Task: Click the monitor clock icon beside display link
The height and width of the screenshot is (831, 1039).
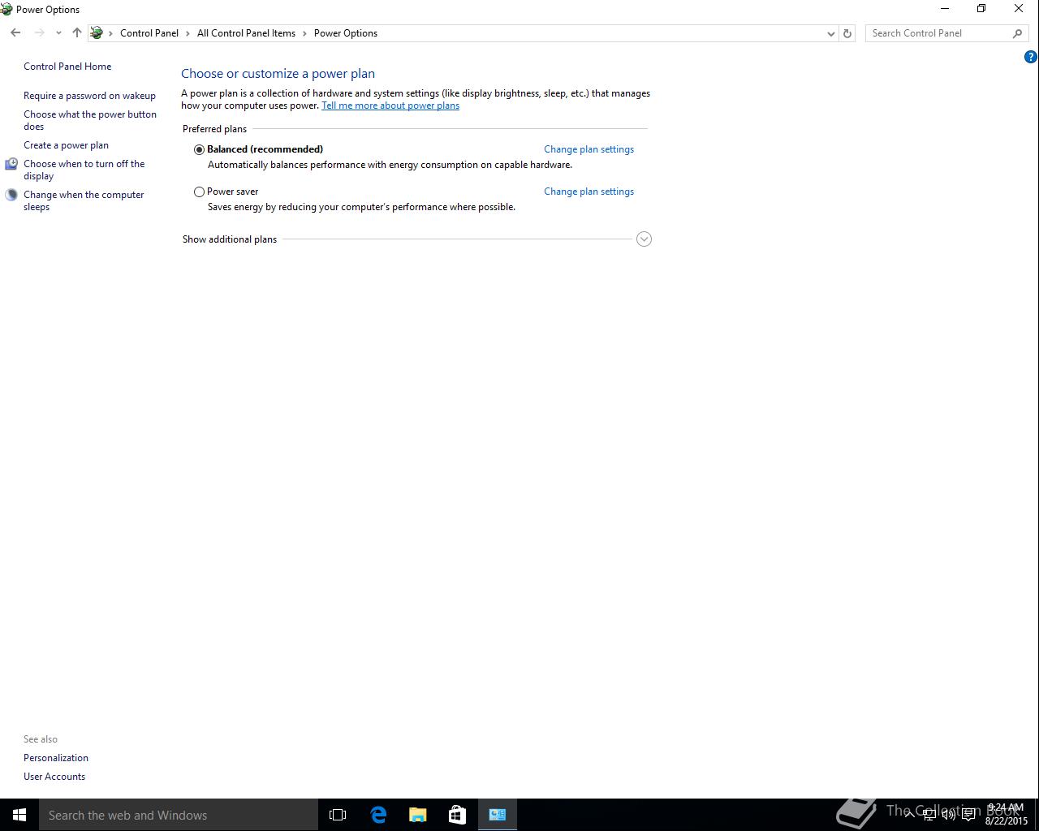Action: (x=11, y=164)
